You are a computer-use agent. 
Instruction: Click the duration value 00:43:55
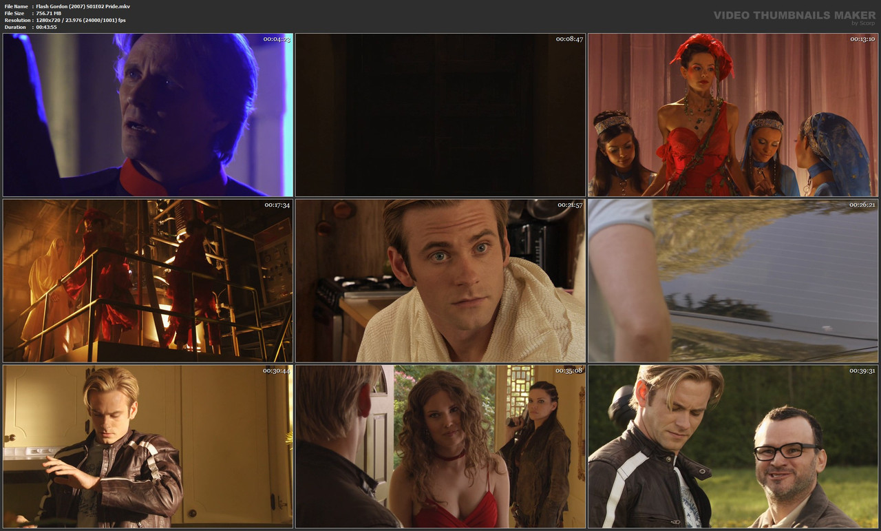(x=45, y=27)
